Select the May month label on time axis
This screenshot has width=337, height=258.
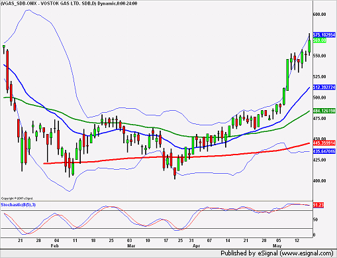click(x=277, y=246)
